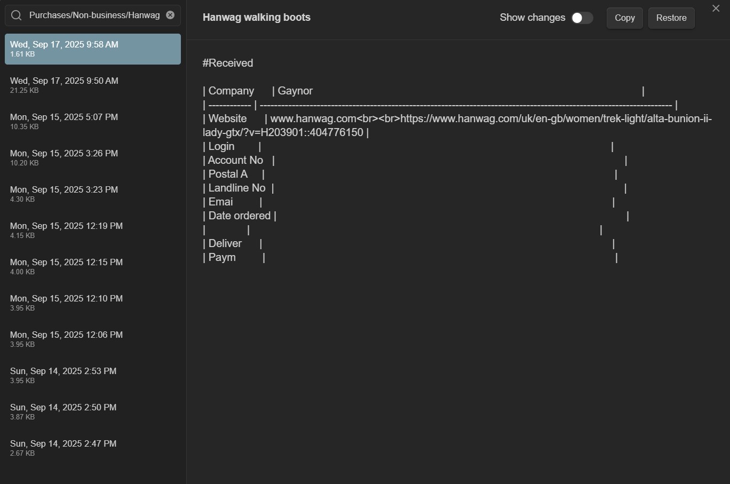Click the Copy button

point(624,18)
